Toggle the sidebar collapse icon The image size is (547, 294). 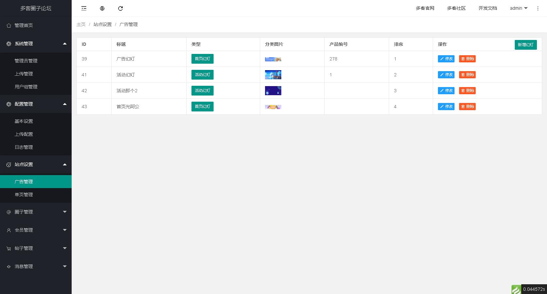(x=84, y=8)
